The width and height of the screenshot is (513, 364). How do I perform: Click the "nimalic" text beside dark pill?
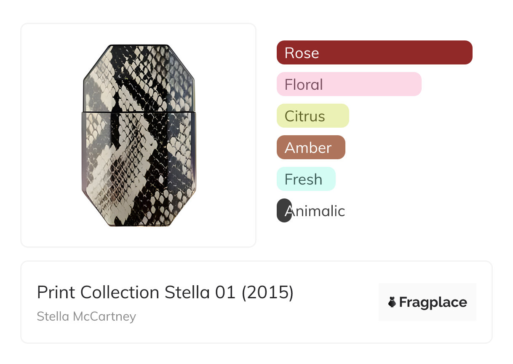point(319,211)
